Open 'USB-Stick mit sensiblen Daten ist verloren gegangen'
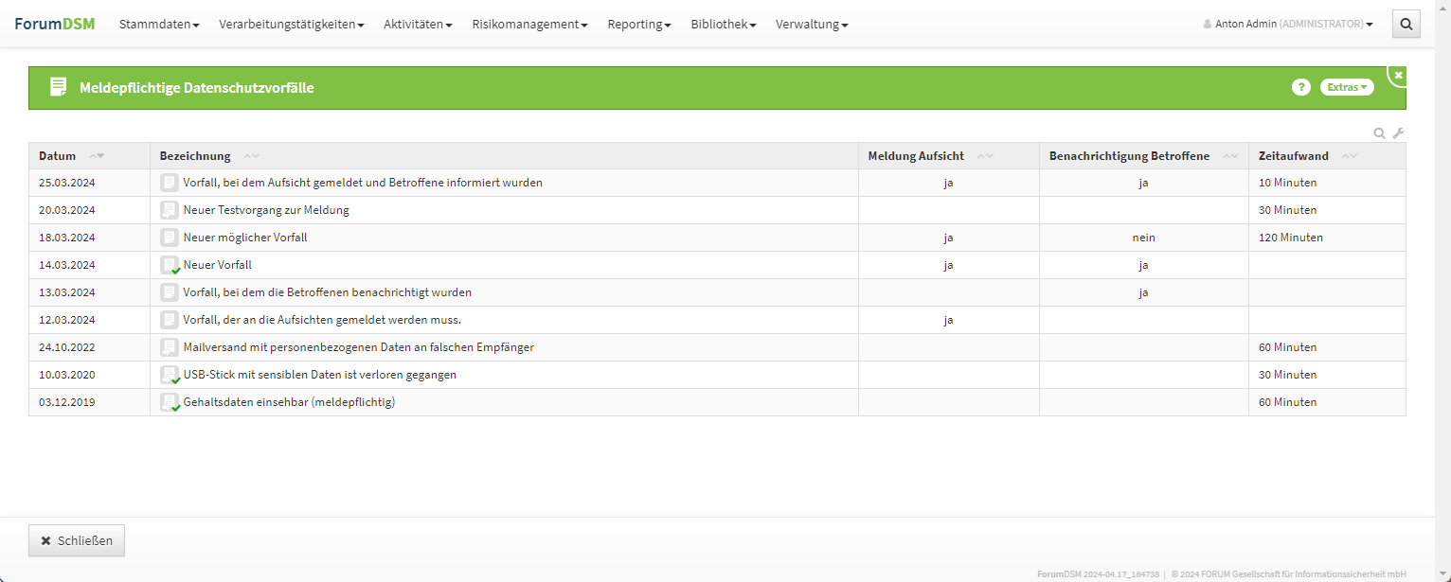The height and width of the screenshot is (582, 1451). (320, 375)
